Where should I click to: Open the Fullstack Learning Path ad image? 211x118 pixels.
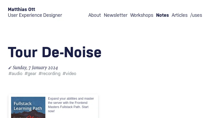coord(28,106)
